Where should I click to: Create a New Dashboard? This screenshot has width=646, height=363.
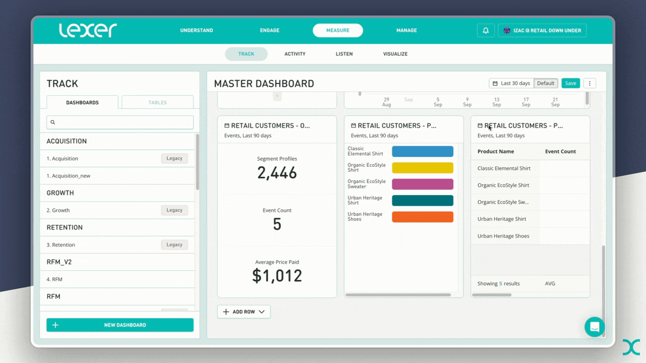click(x=120, y=325)
